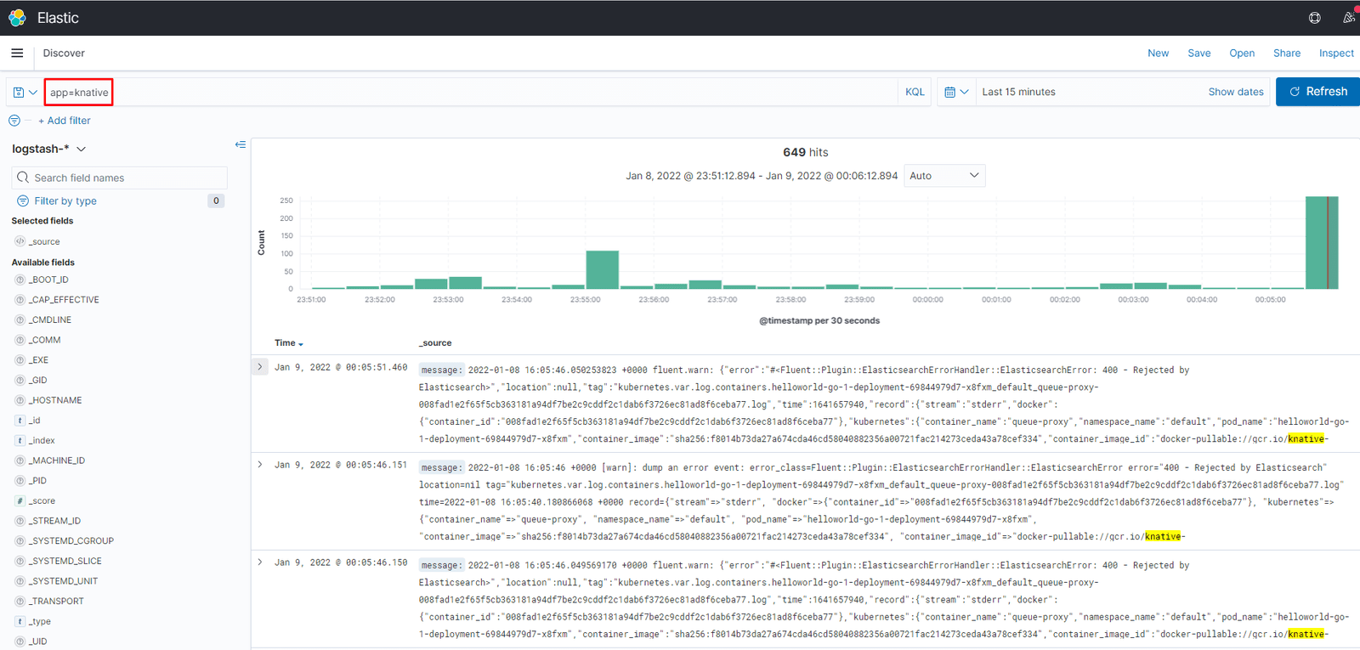Expand log row at 00:05:51.460
Viewport: 1360px width, 650px height.
tap(260, 367)
